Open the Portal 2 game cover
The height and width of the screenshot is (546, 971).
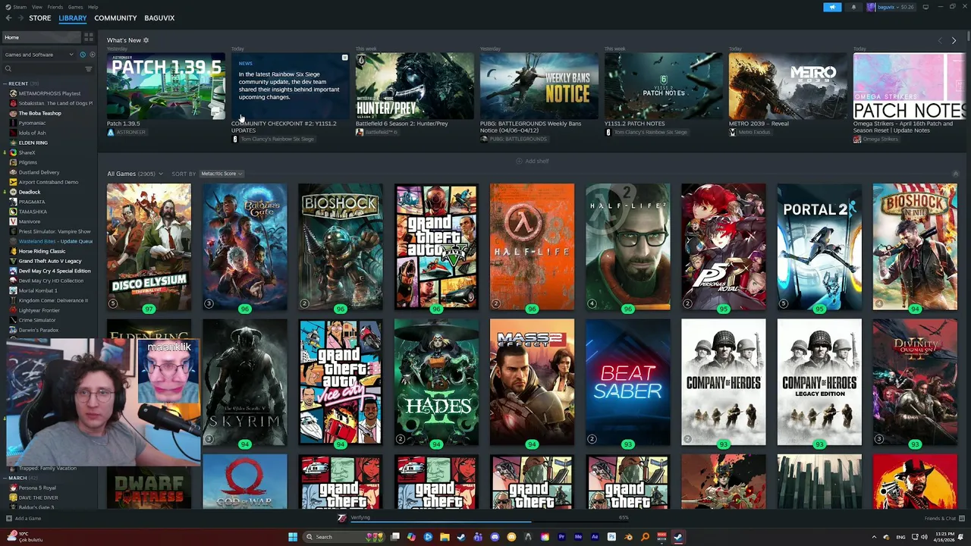(819, 246)
